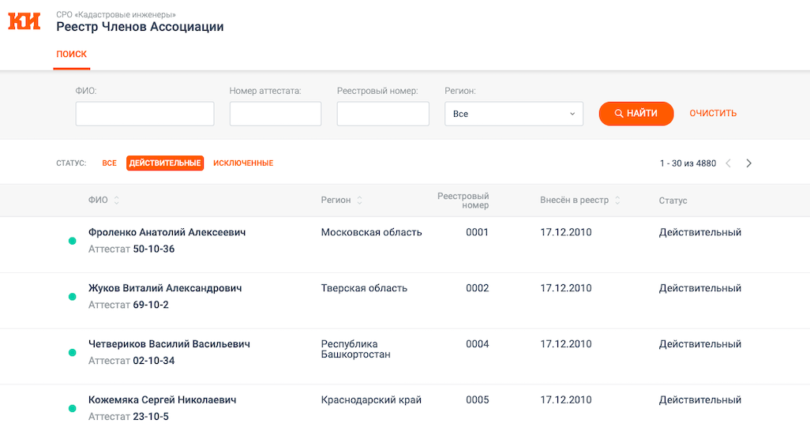Go to previous page of results
Image resolution: width=810 pixels, height=431 pixels.
pos(729,163)
